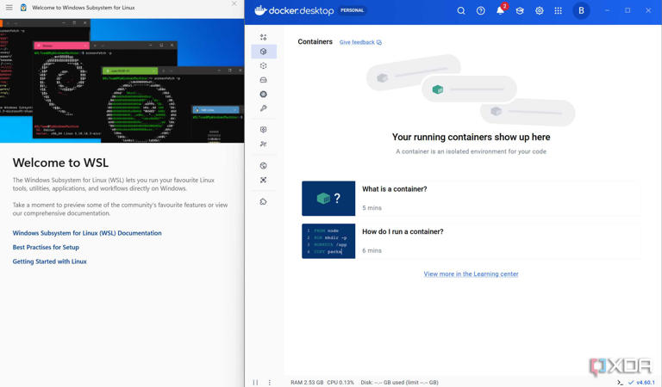Open Docker Desktop settings gear
Viewport: 662px width, 387px height.
coord(539,10)
